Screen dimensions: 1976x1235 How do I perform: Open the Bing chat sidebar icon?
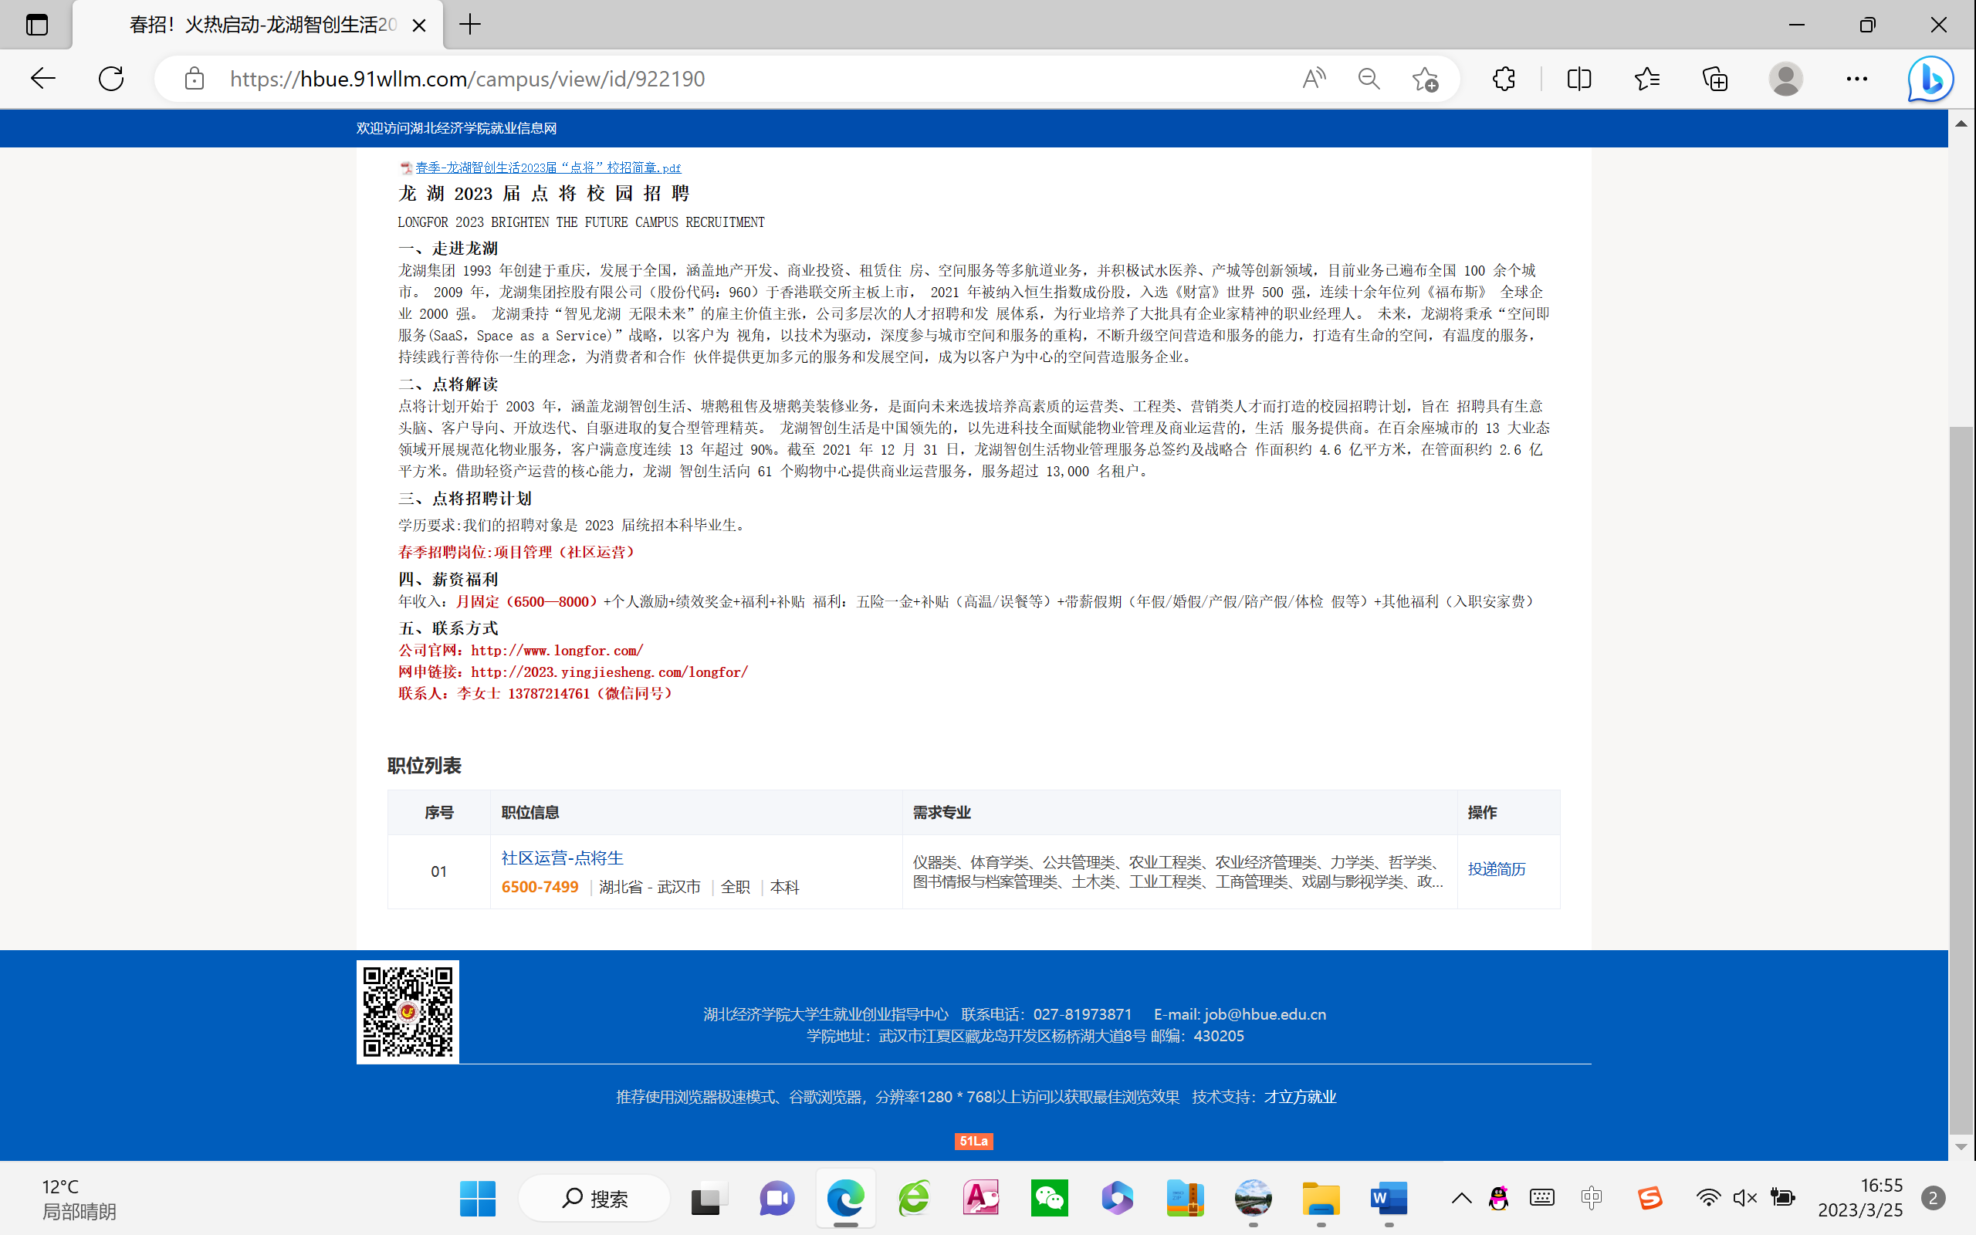pos(1930,79)
